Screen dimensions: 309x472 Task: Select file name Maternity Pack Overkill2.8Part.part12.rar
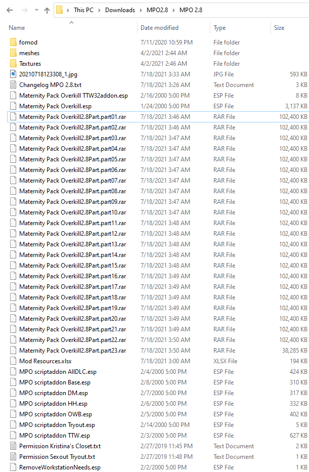pos(72,234)
